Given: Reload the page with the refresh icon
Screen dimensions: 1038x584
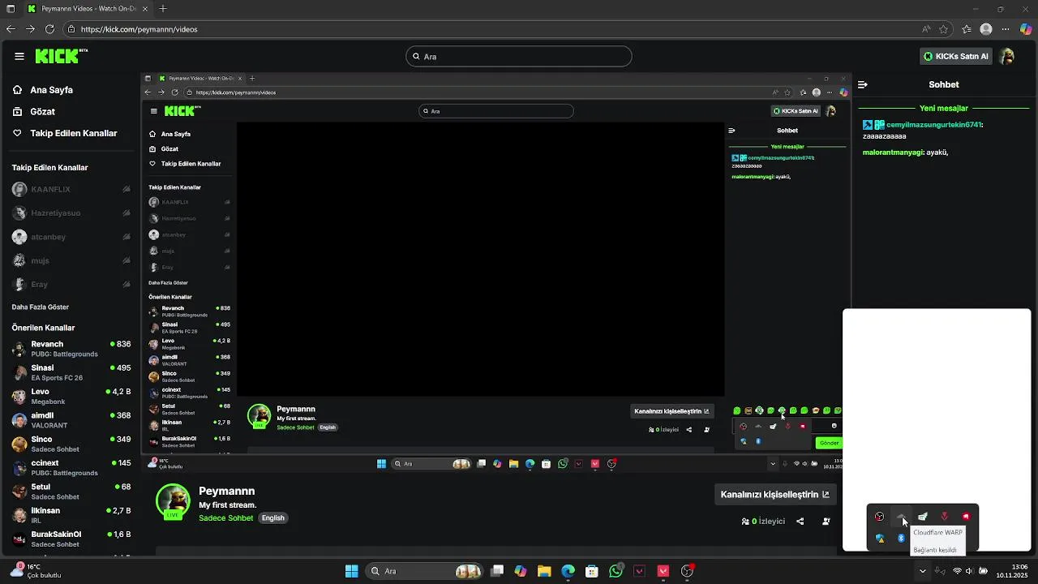Looking at the screenshot, I should 49,29.
